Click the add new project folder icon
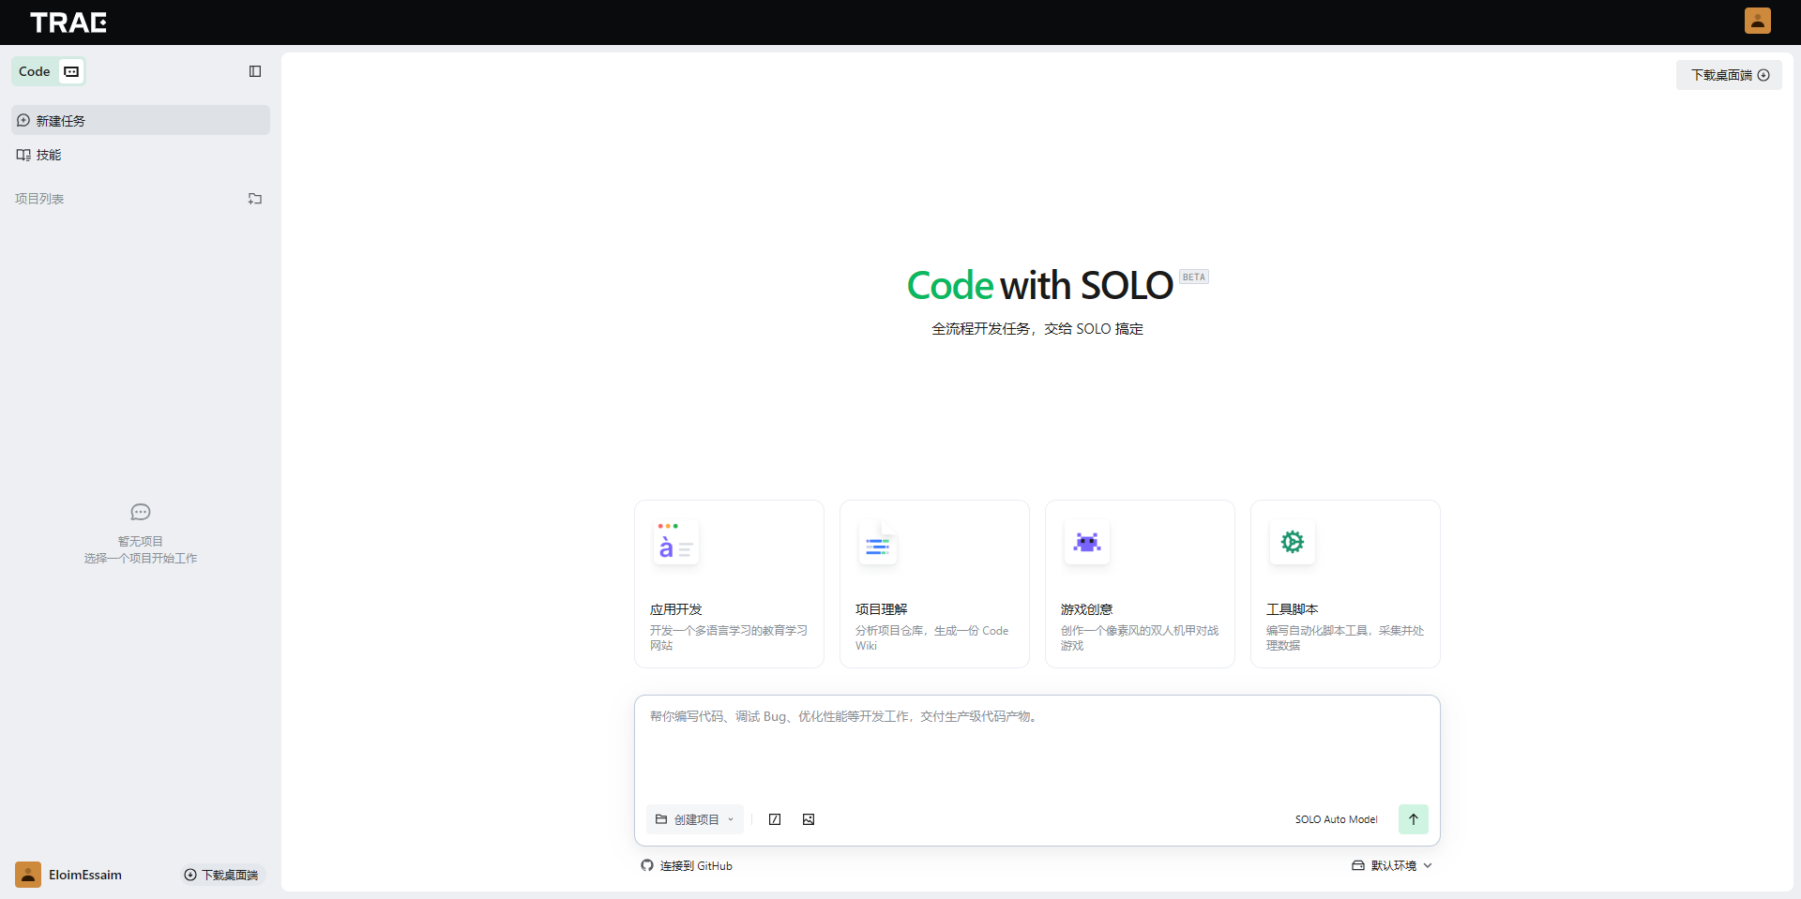Image resolution: width=1801 pixels, height=899 pixels. (x=255, y=199)
